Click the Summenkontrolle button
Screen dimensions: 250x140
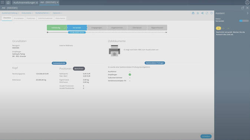pyautogui.click(x=59, y=63)
